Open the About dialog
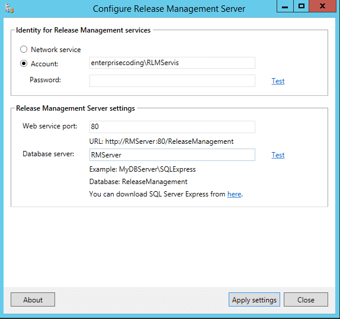Screen dimensions: 340x319 pos(33,299)
